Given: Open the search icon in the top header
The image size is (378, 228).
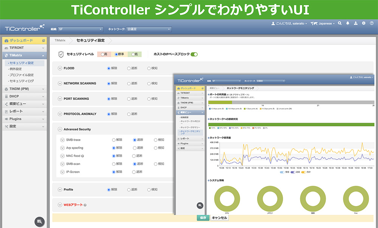Looking at the screenshot, I should point(340,23).
